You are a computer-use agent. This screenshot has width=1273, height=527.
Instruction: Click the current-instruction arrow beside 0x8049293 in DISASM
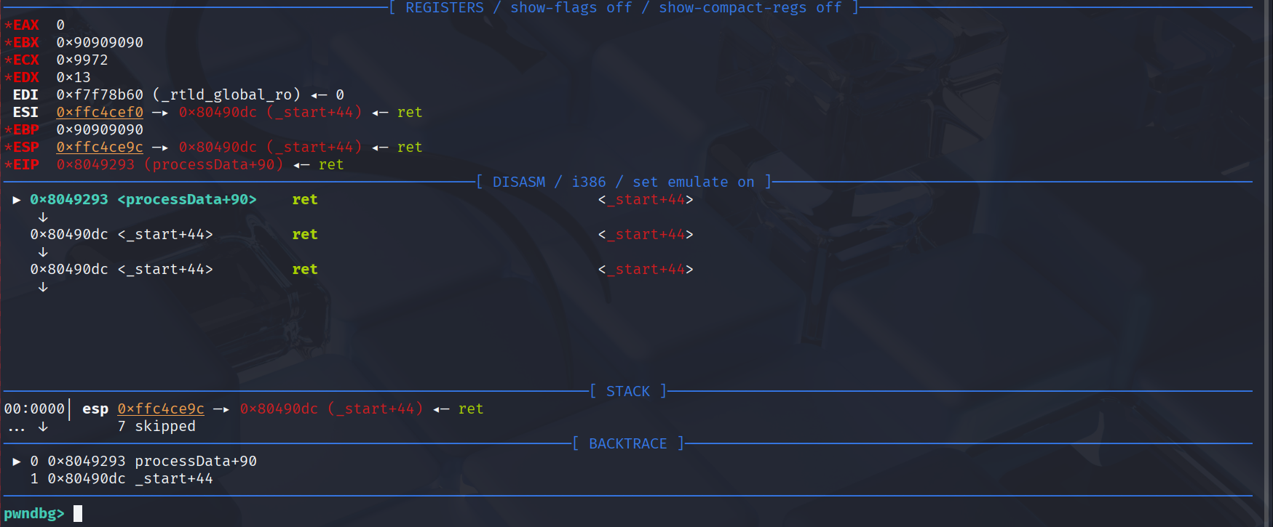click(17, 200)
